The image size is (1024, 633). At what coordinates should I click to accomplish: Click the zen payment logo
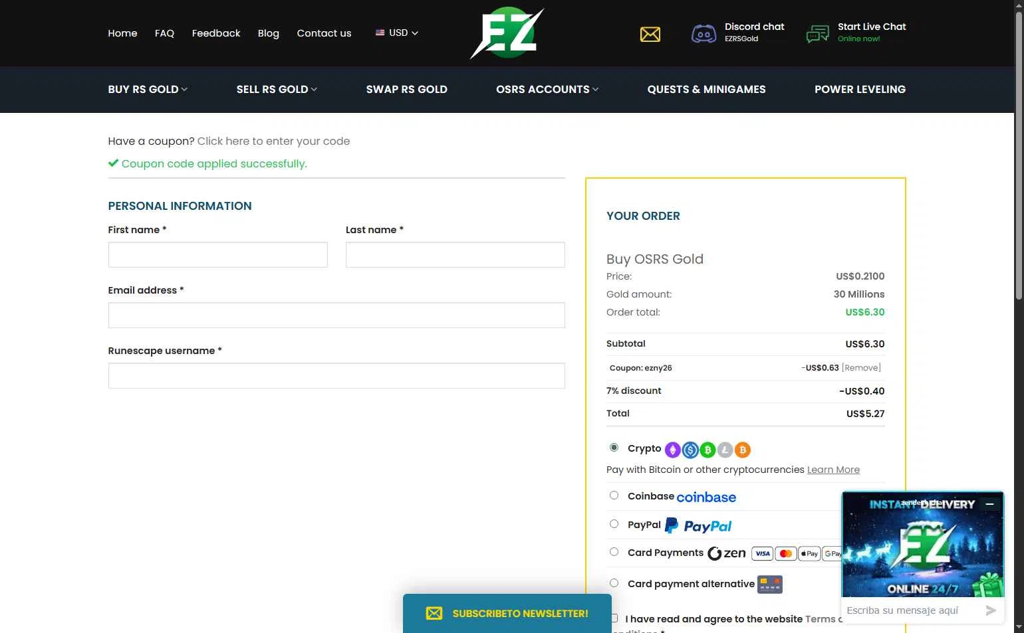(x=727, y=553)
